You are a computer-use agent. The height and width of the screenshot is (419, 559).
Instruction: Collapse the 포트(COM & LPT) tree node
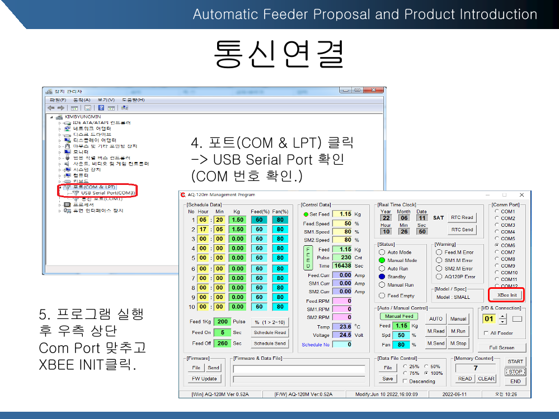[x=60, y=187]
